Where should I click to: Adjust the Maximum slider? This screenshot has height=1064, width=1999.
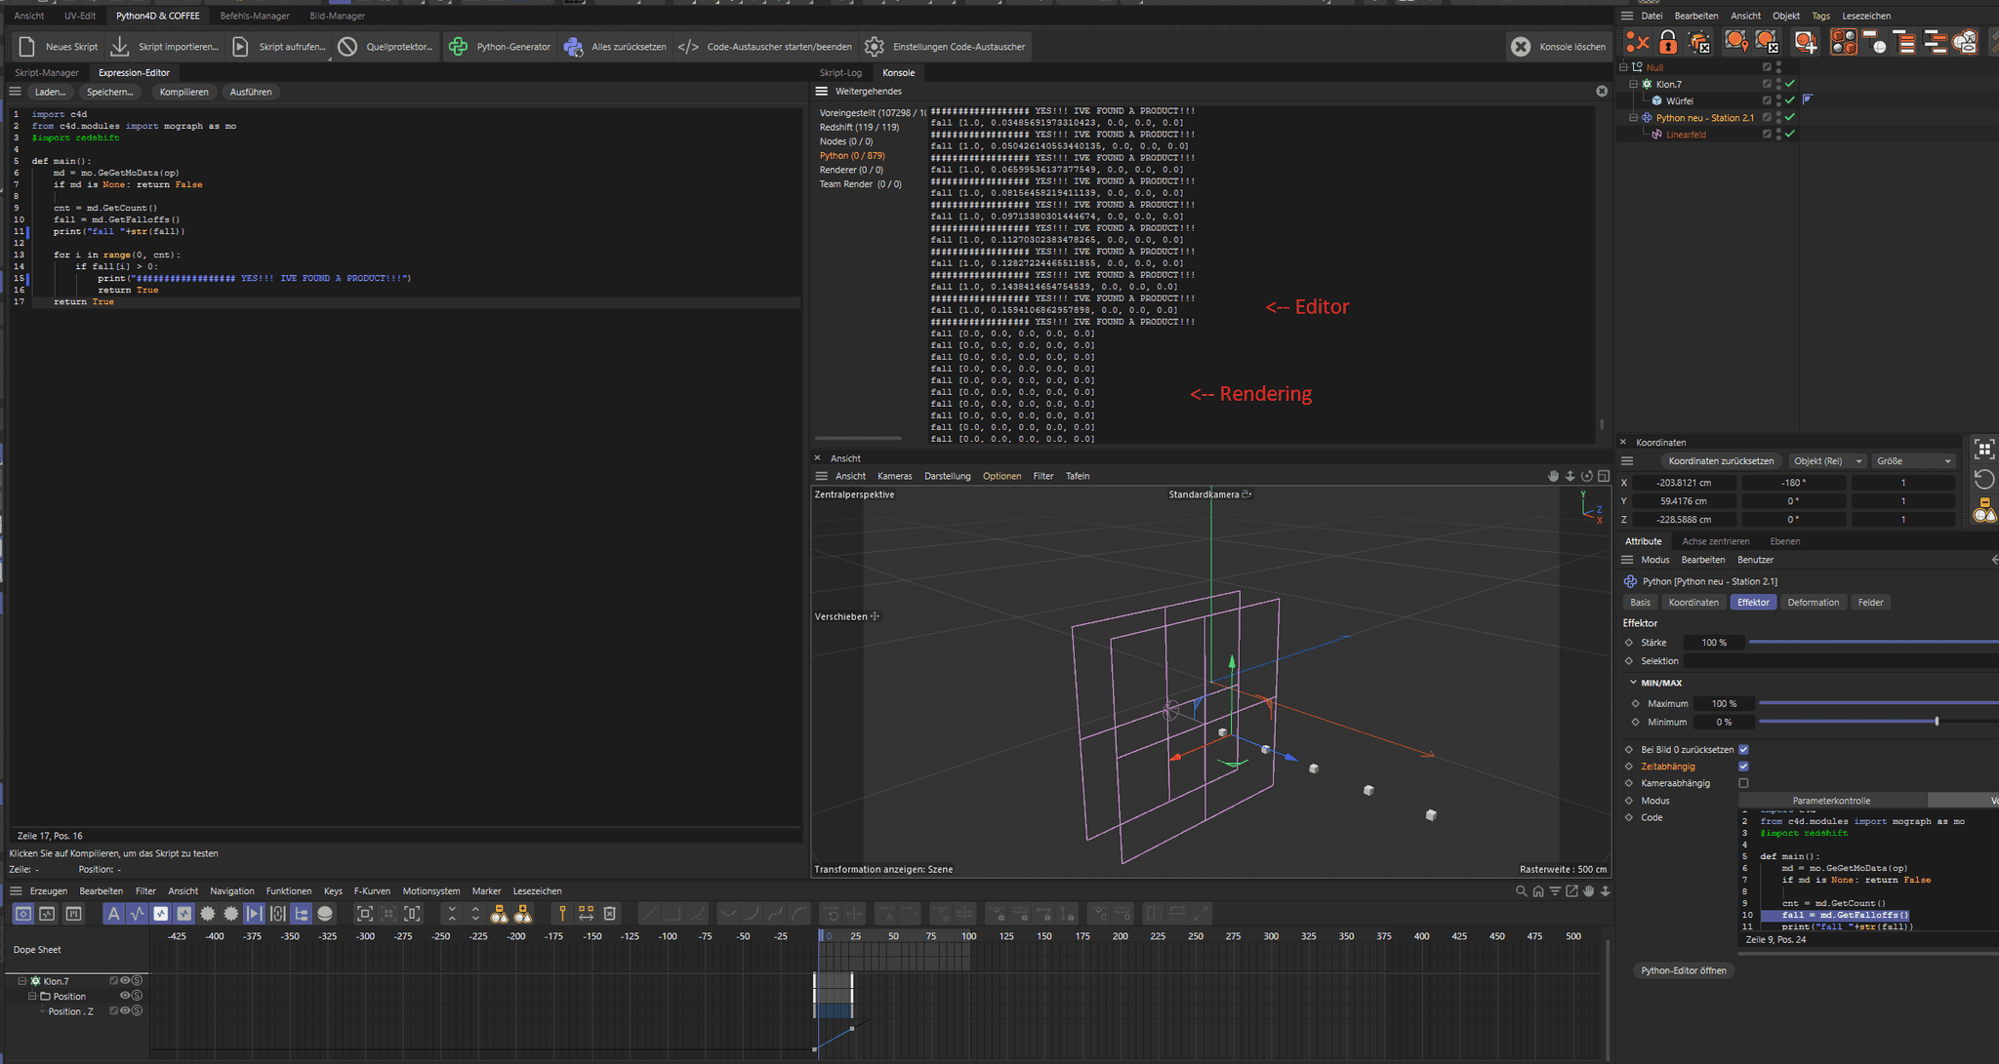pos(1879,703)
